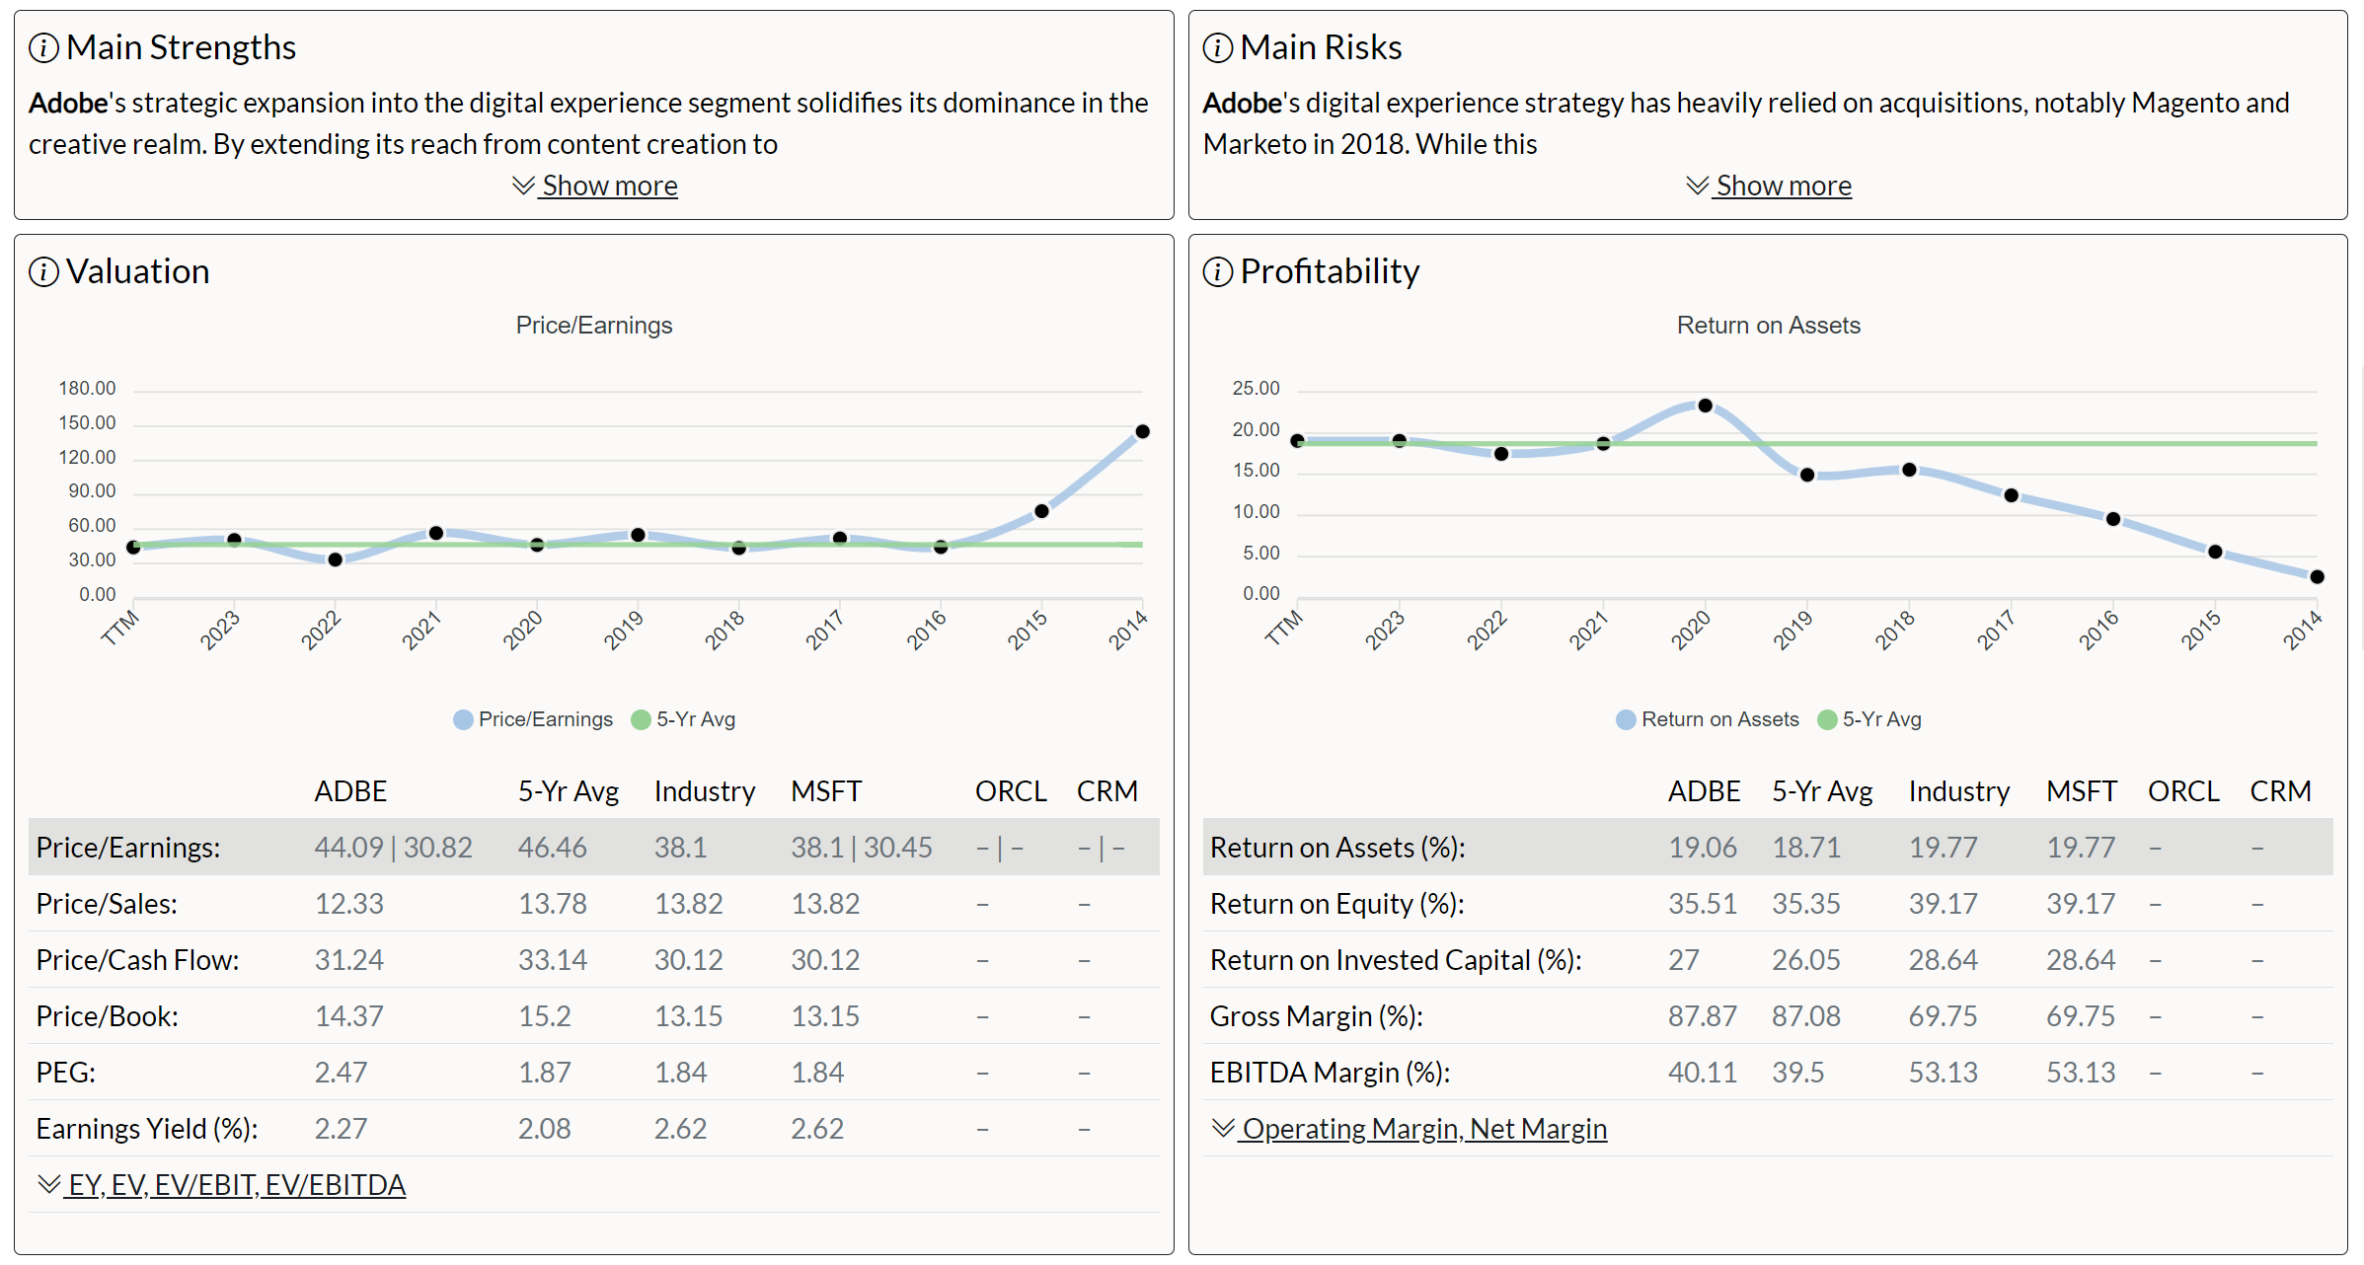Click the 2015 data point on Price/Earnings chart
Screen dimensions: 2364x1265
pos(1041,511)
